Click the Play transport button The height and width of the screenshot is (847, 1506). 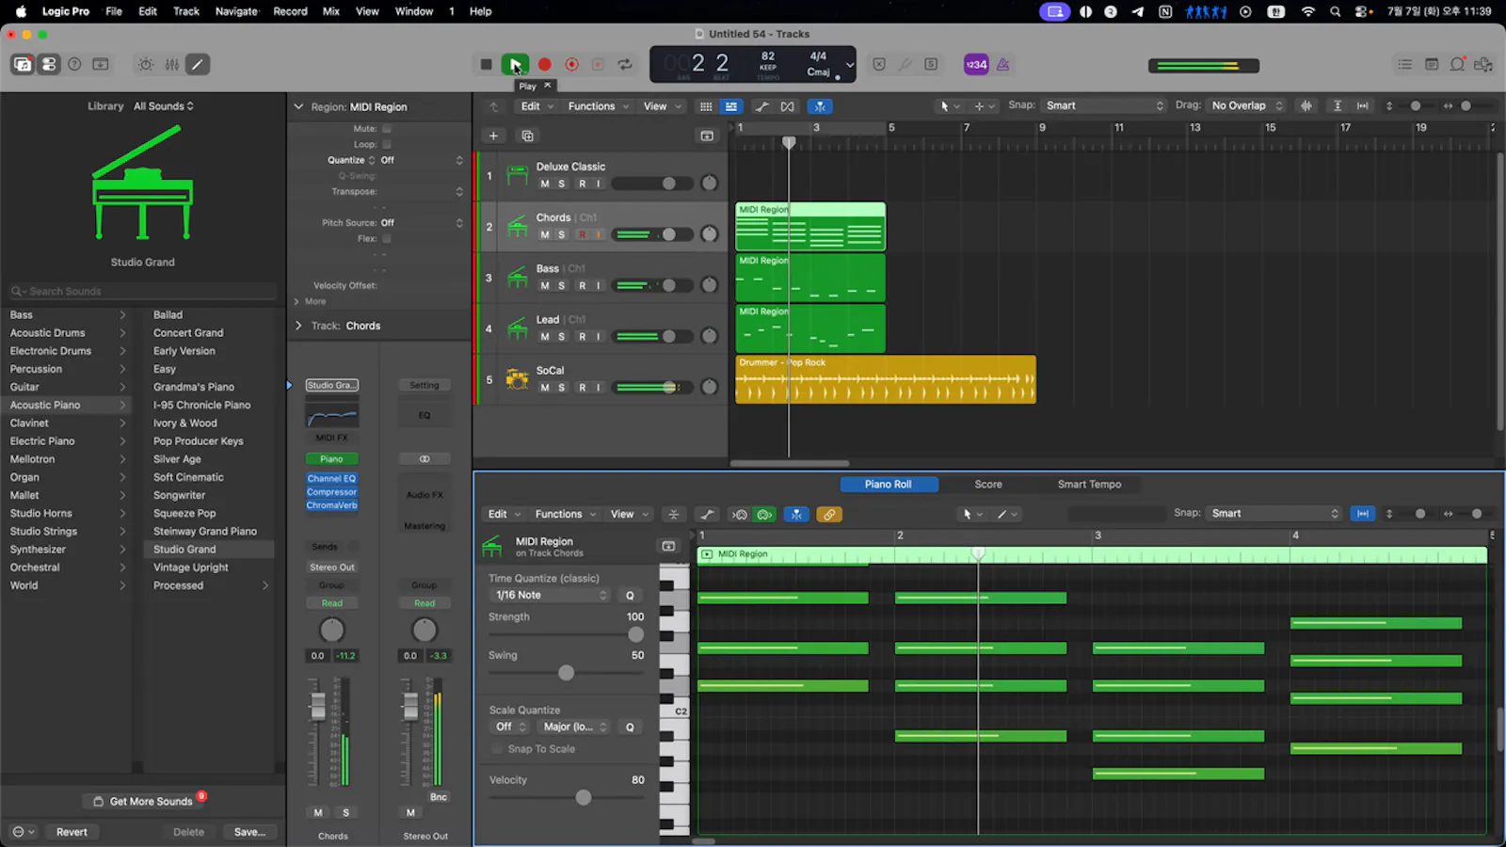point(515,64)
